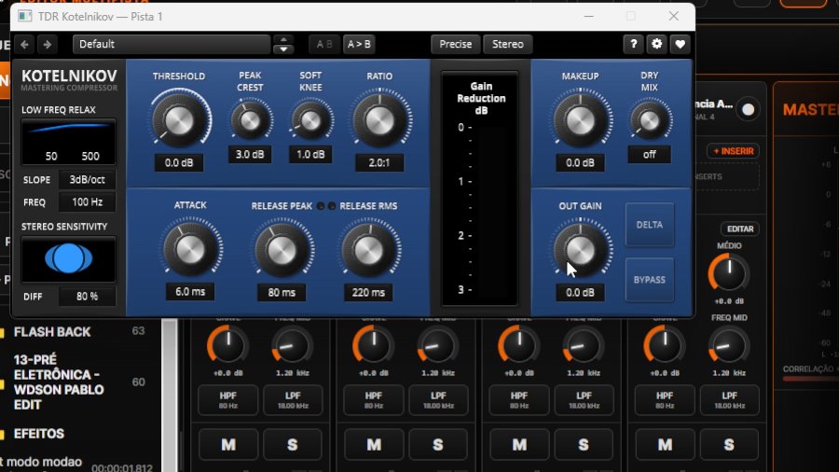Open the help question mark
Screen dimensions: 839x472
point(634,45)
